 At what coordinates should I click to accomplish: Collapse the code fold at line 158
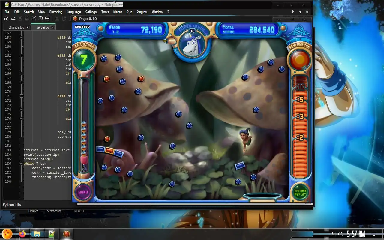point(21,37)
